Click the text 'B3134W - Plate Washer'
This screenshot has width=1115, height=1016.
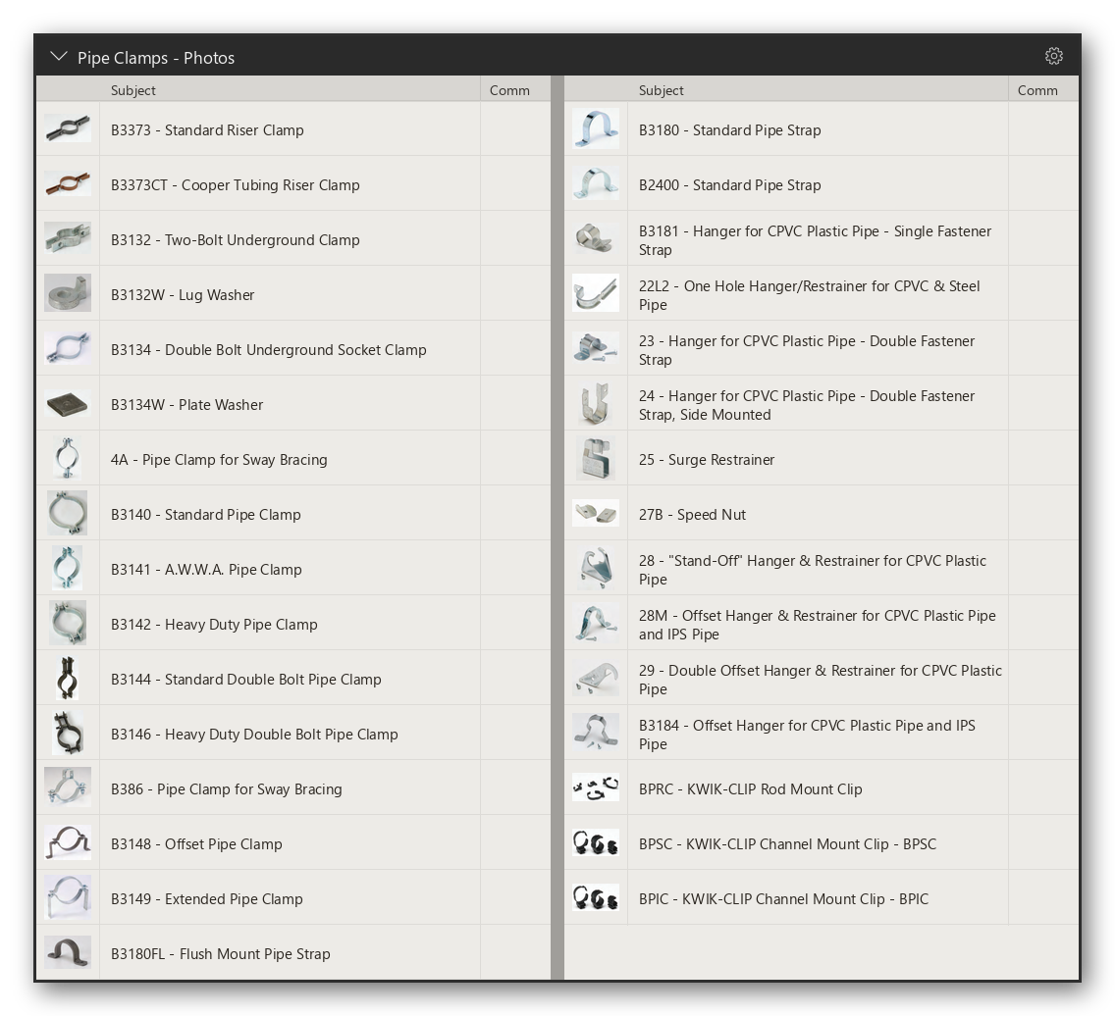pyautogui.click(x=187, y=405)
